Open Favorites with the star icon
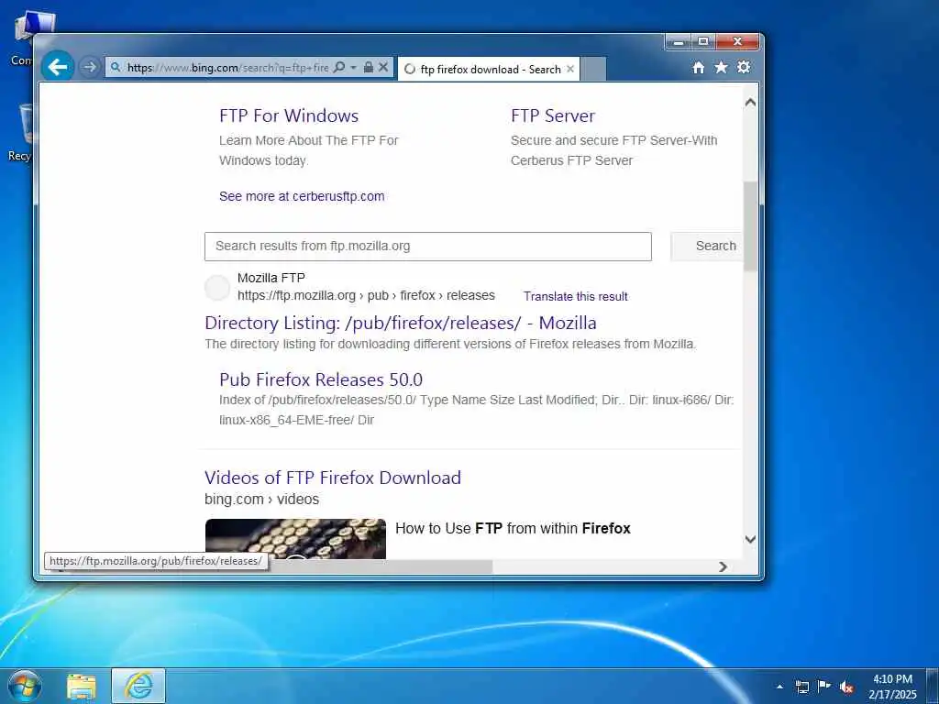The image size is (939, 704). (x=721, y=68)
